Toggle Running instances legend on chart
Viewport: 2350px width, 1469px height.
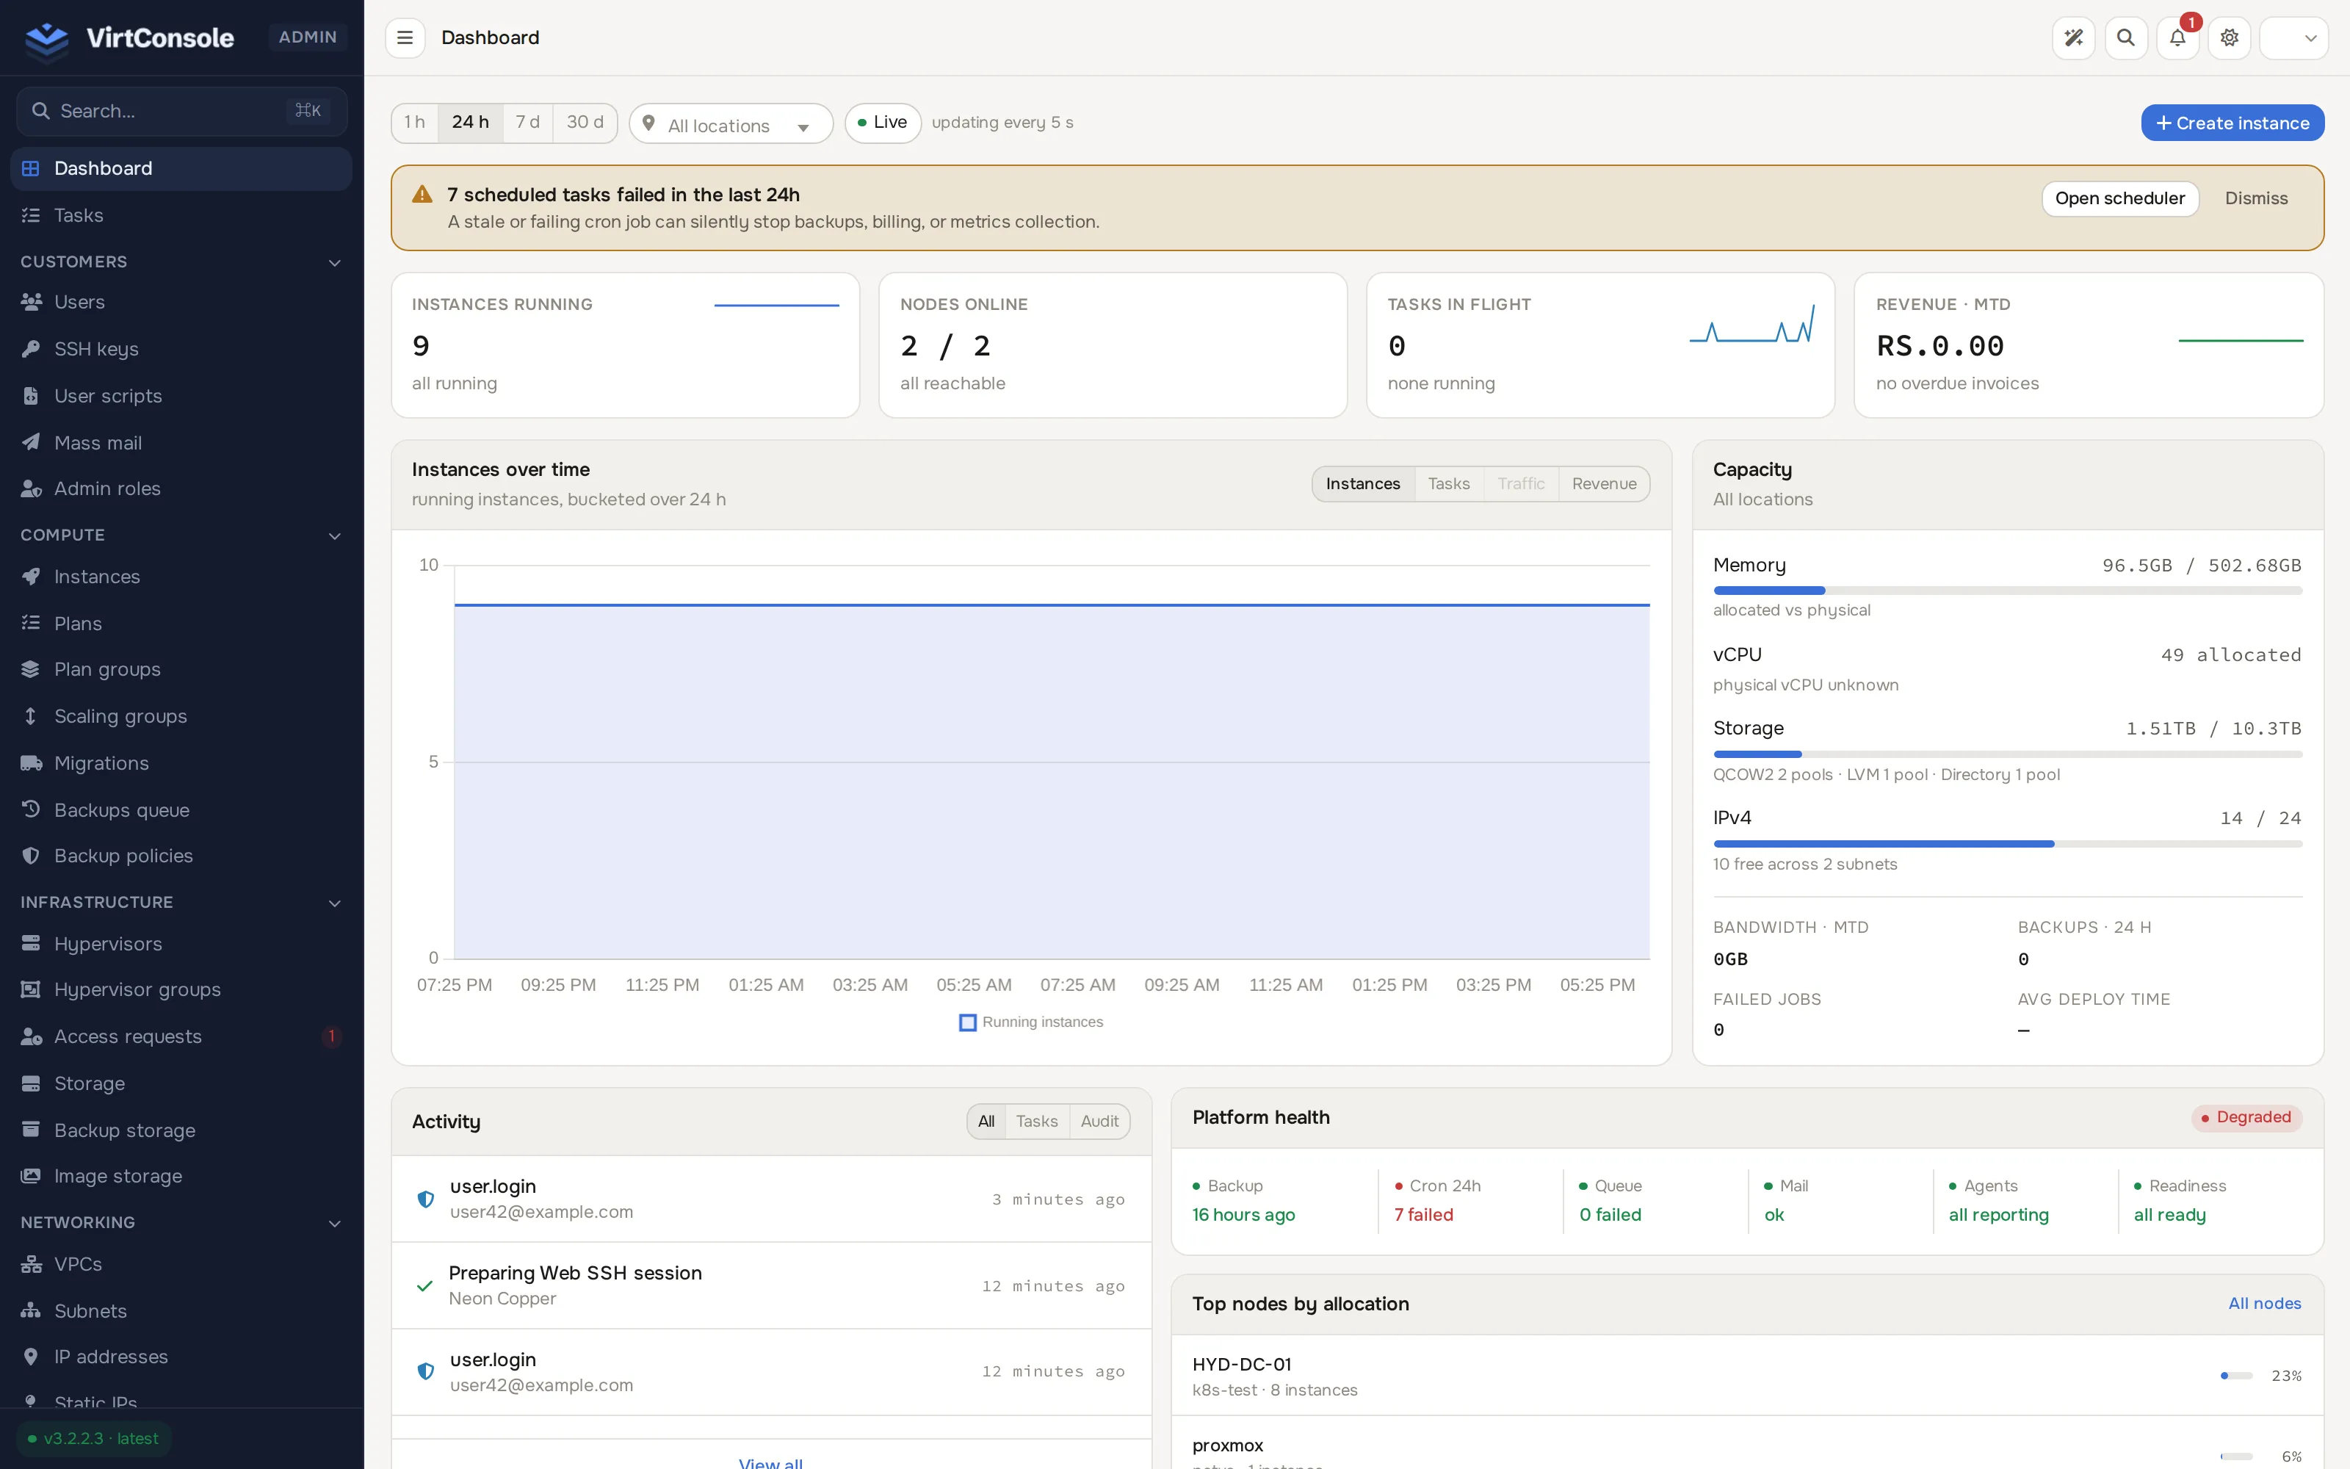pos(1030,1022)
